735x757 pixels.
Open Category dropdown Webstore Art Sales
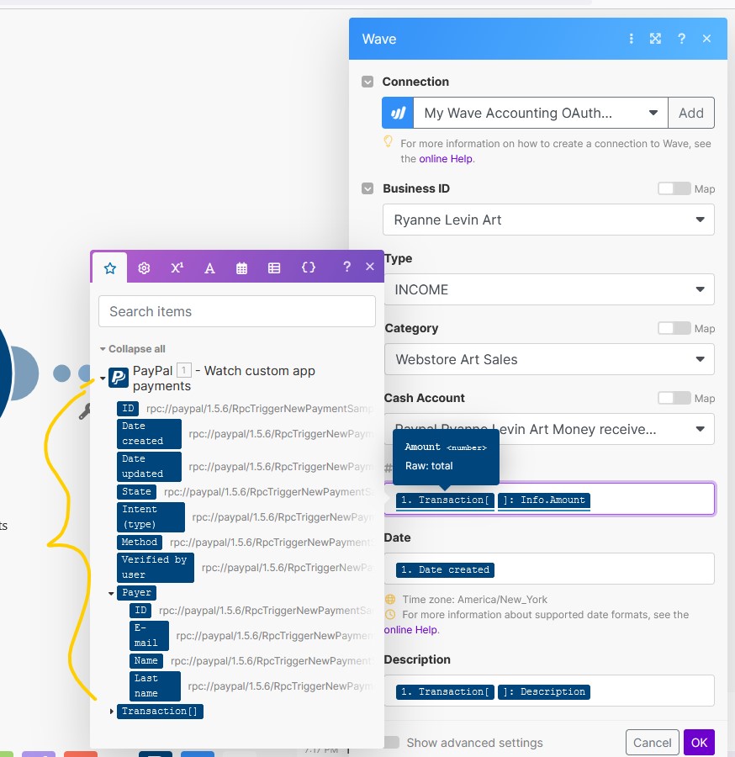tap(549, 359)
